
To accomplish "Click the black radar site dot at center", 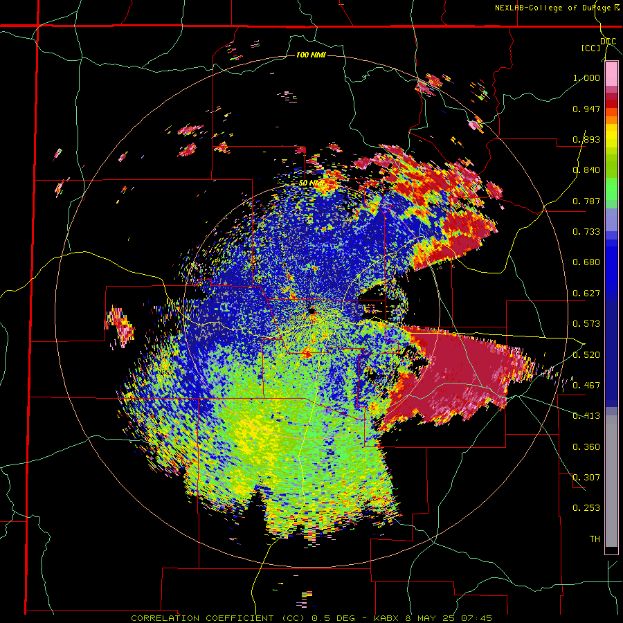I will (311, 310).
